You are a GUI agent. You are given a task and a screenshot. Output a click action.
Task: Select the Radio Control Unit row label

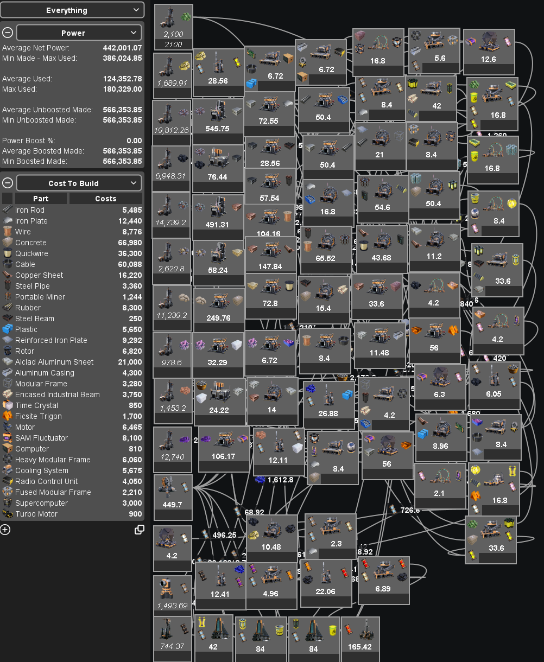(47, 481)
